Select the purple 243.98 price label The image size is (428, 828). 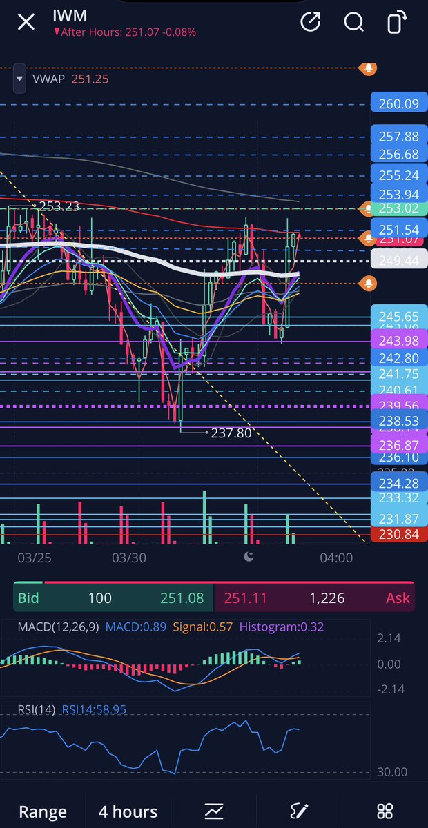pos(399,341)
